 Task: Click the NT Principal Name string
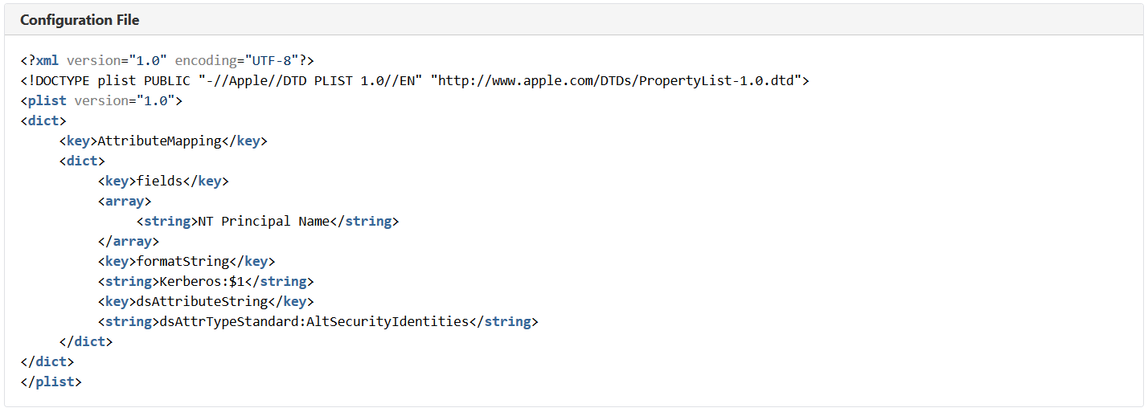(x=264, y=222)
